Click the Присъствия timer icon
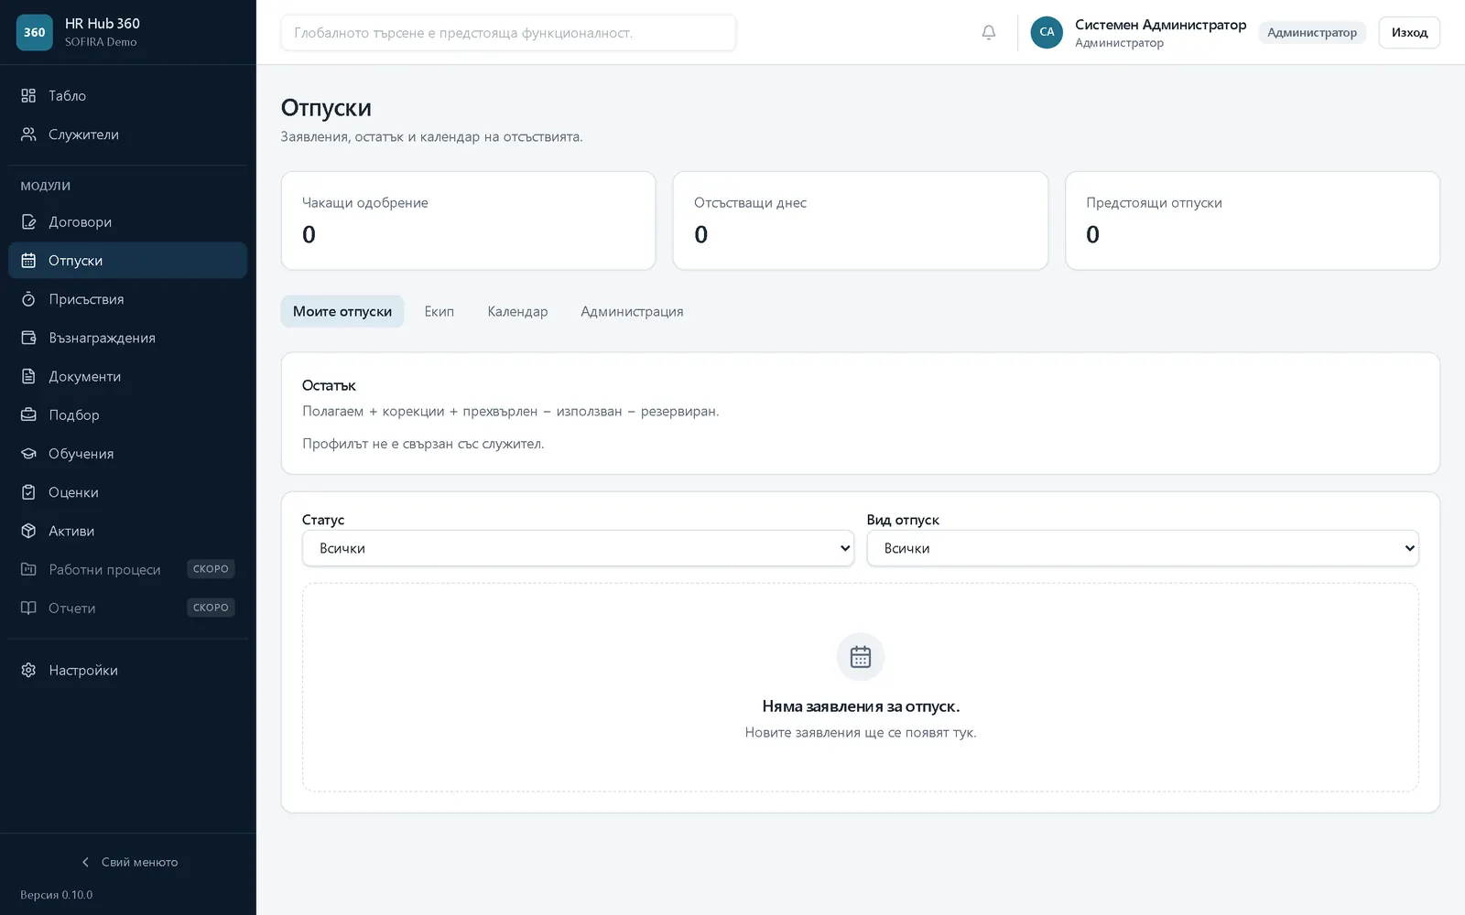The height and width of the screenshot is (915, 1465). point(28,299)
